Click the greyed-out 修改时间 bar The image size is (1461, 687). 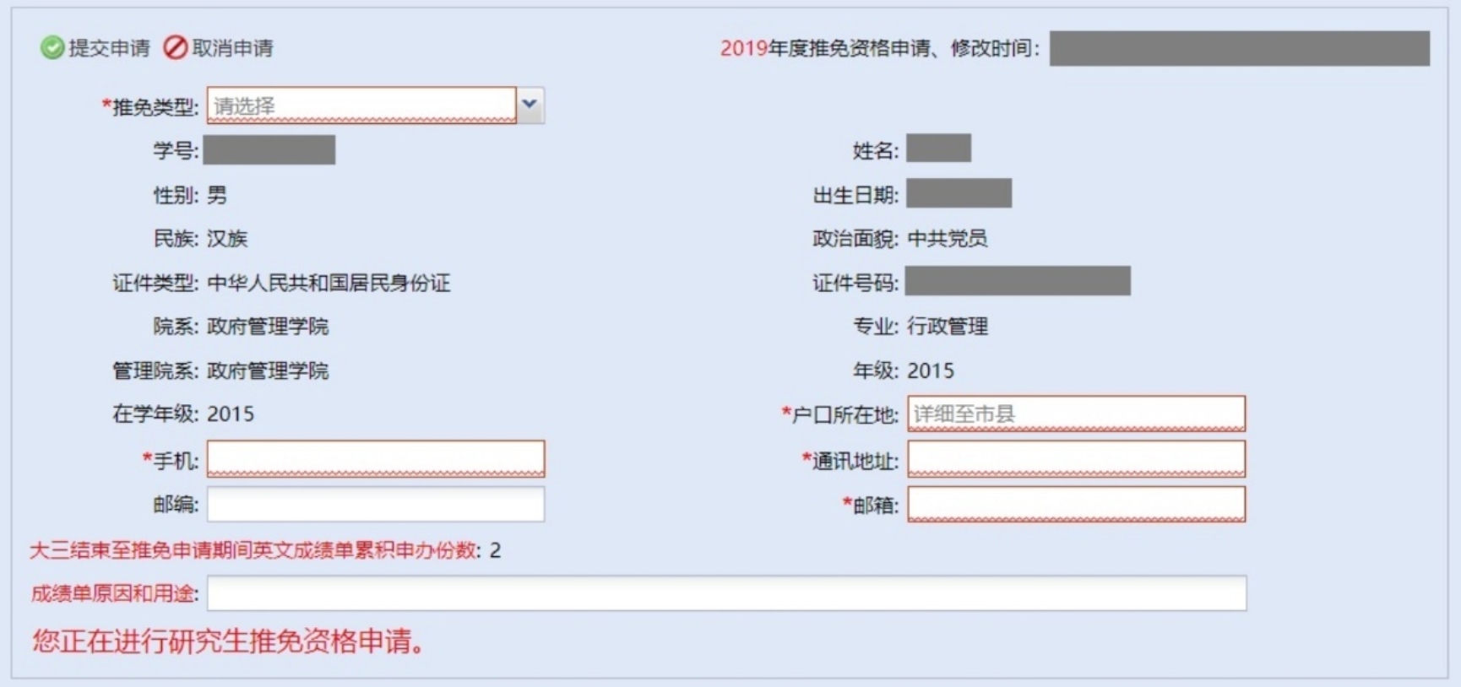(x=1239, y=48)
